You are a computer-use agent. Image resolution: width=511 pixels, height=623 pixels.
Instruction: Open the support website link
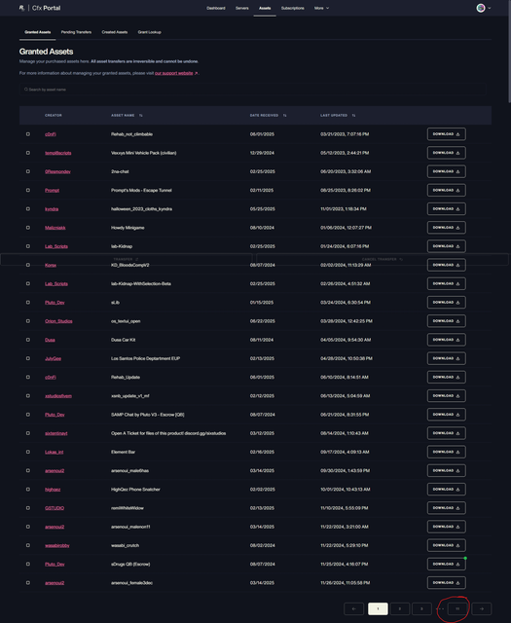[176, 73]
